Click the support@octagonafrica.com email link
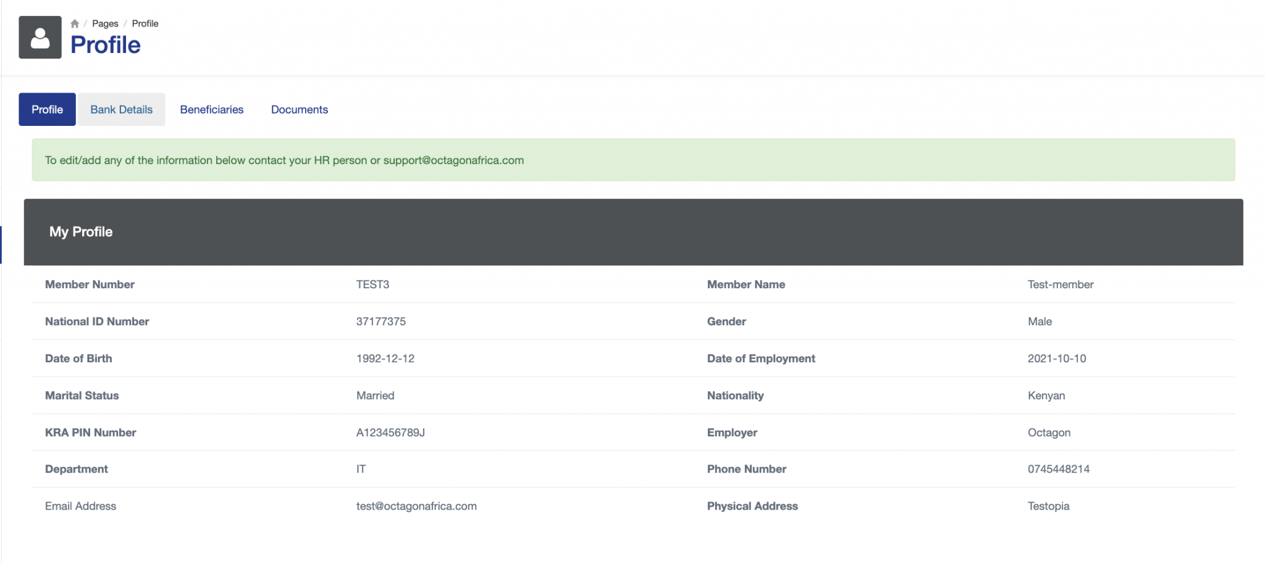Screen dimensions: 1265x564 (x=452, y=160)
